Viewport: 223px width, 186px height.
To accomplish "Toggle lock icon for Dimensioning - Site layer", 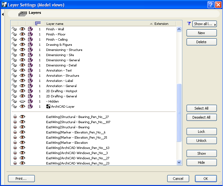I will (14, 55).
